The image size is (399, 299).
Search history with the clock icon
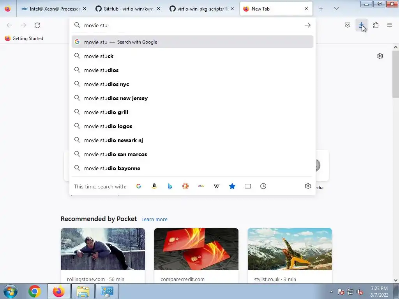263,186
